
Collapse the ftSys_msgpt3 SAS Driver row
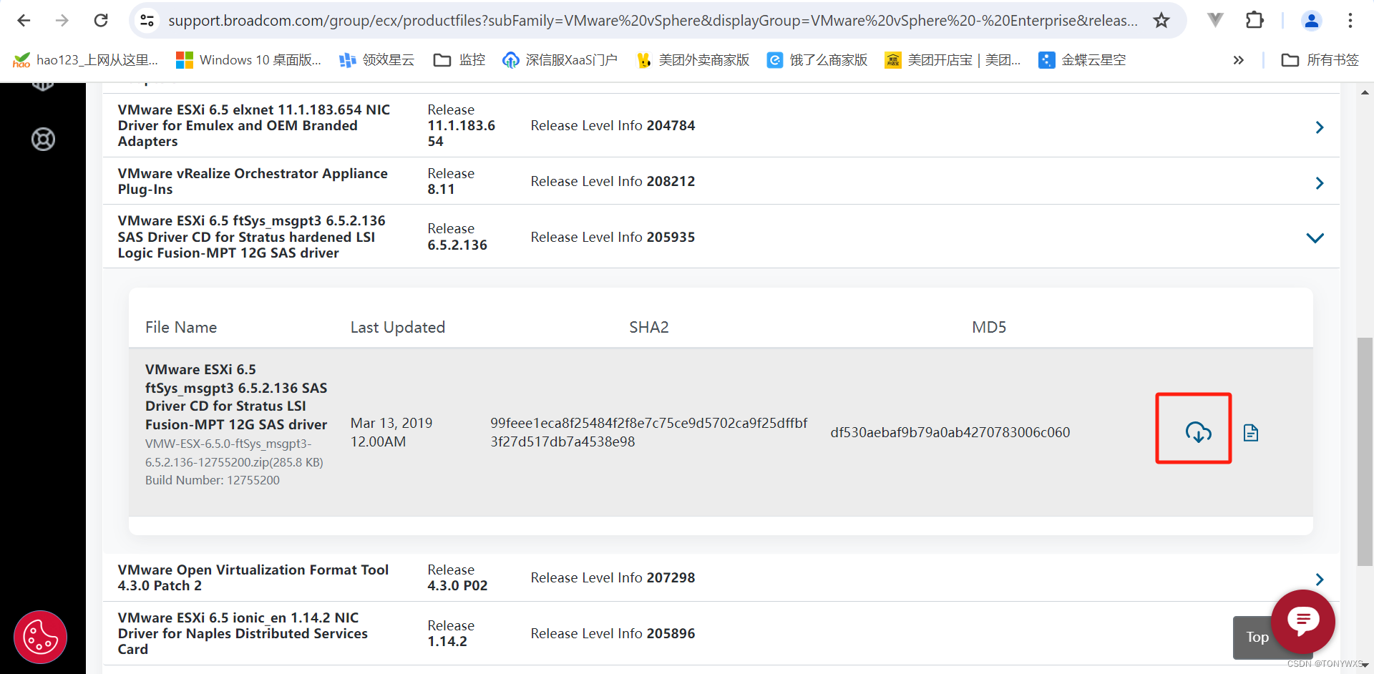pos(1315,238)
